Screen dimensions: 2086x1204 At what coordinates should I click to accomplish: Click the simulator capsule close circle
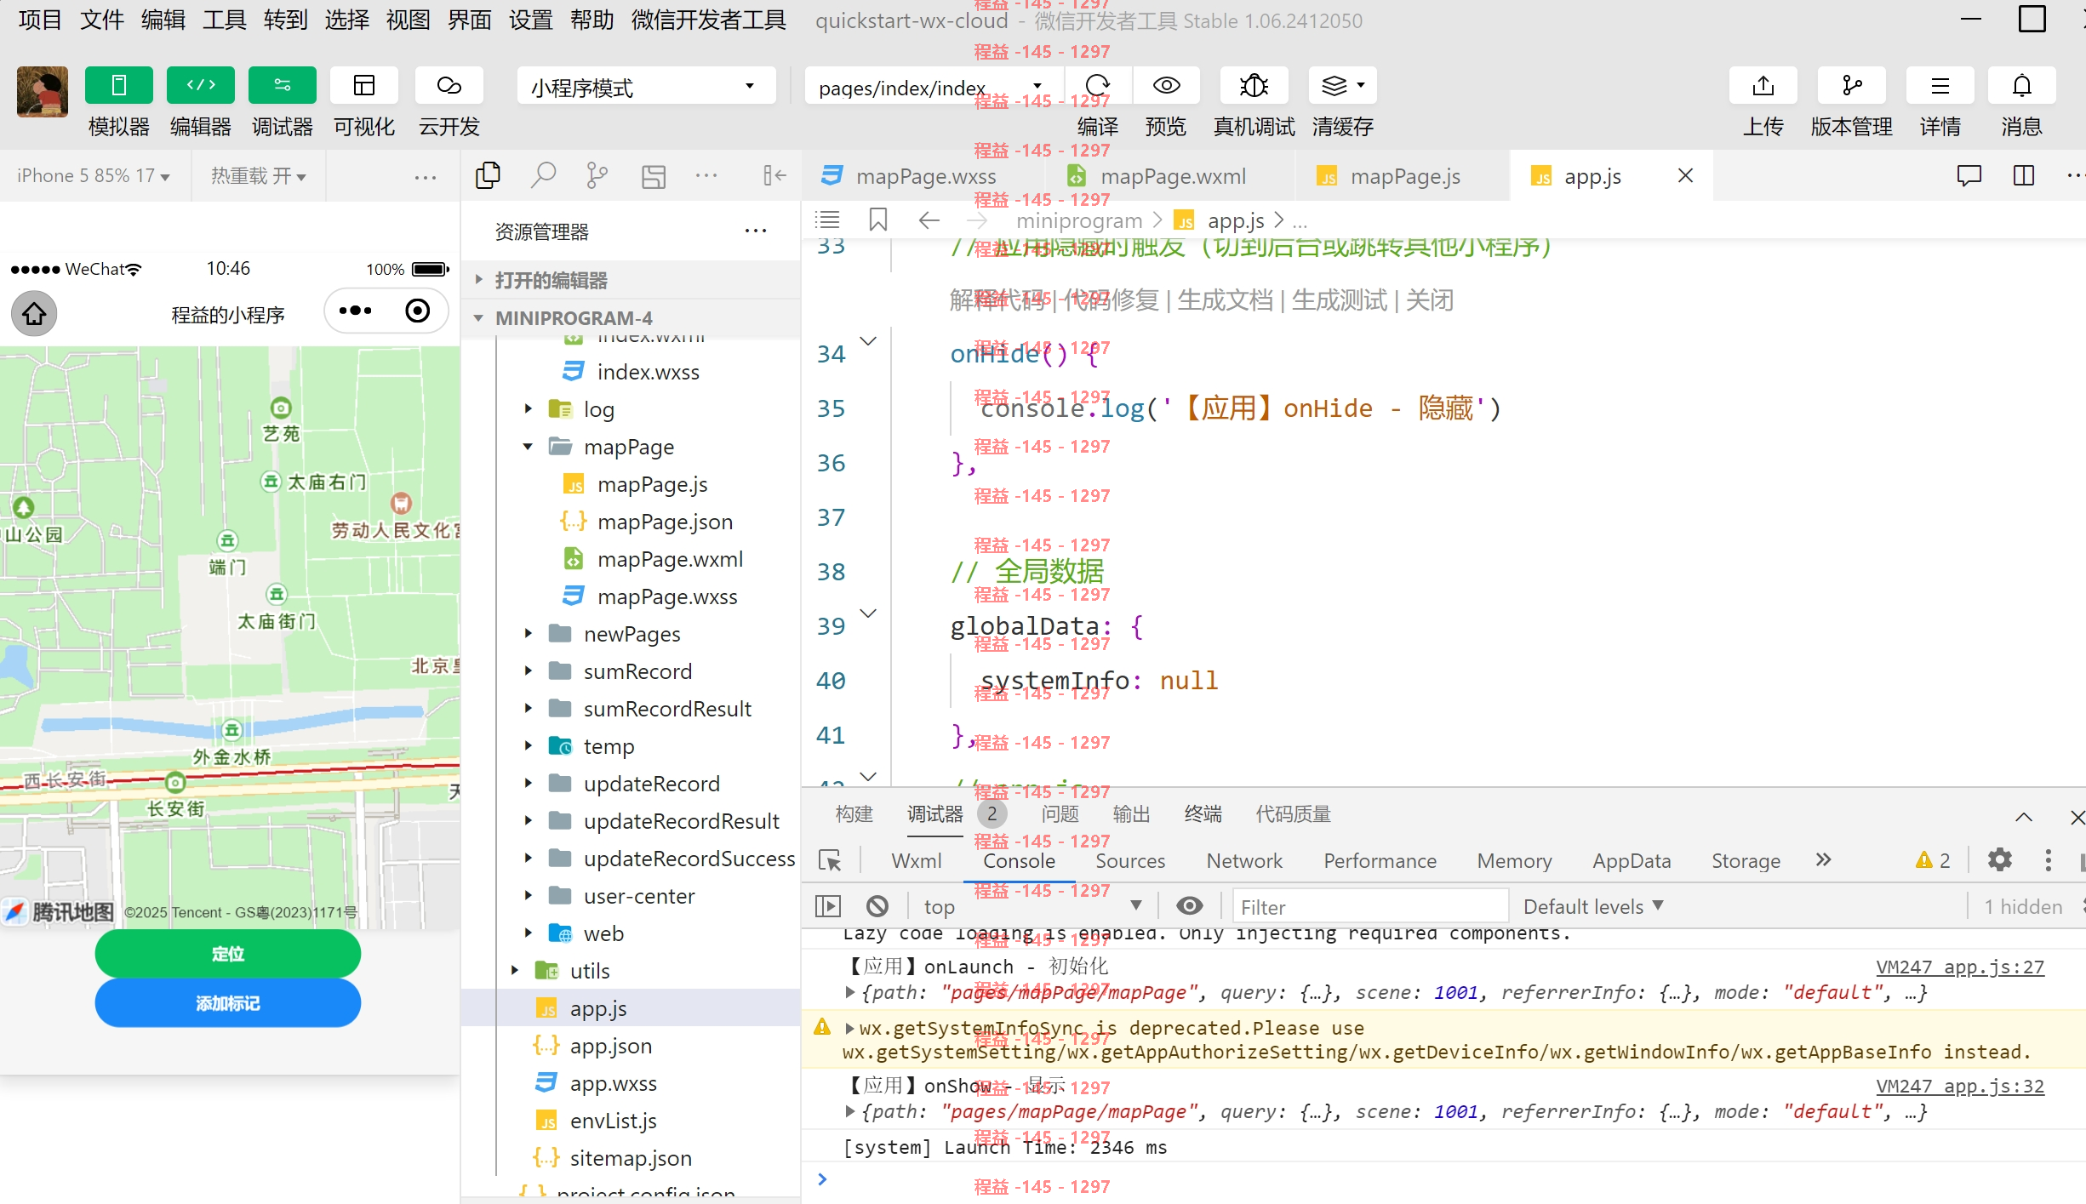point(418,311)
